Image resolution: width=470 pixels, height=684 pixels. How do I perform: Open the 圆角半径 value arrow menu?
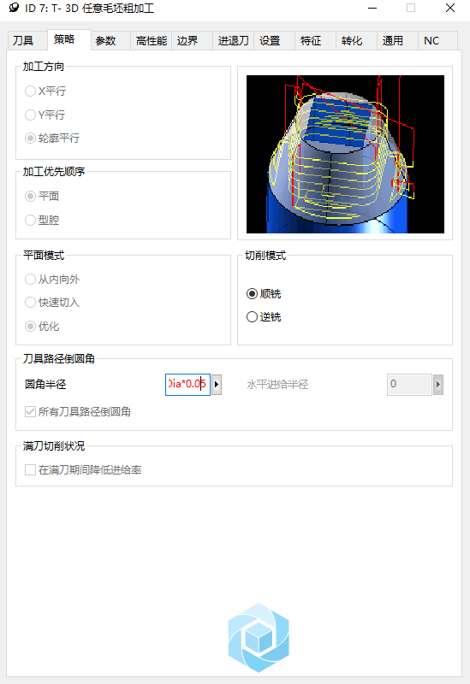pyautogui.click(x=217, y=384)
